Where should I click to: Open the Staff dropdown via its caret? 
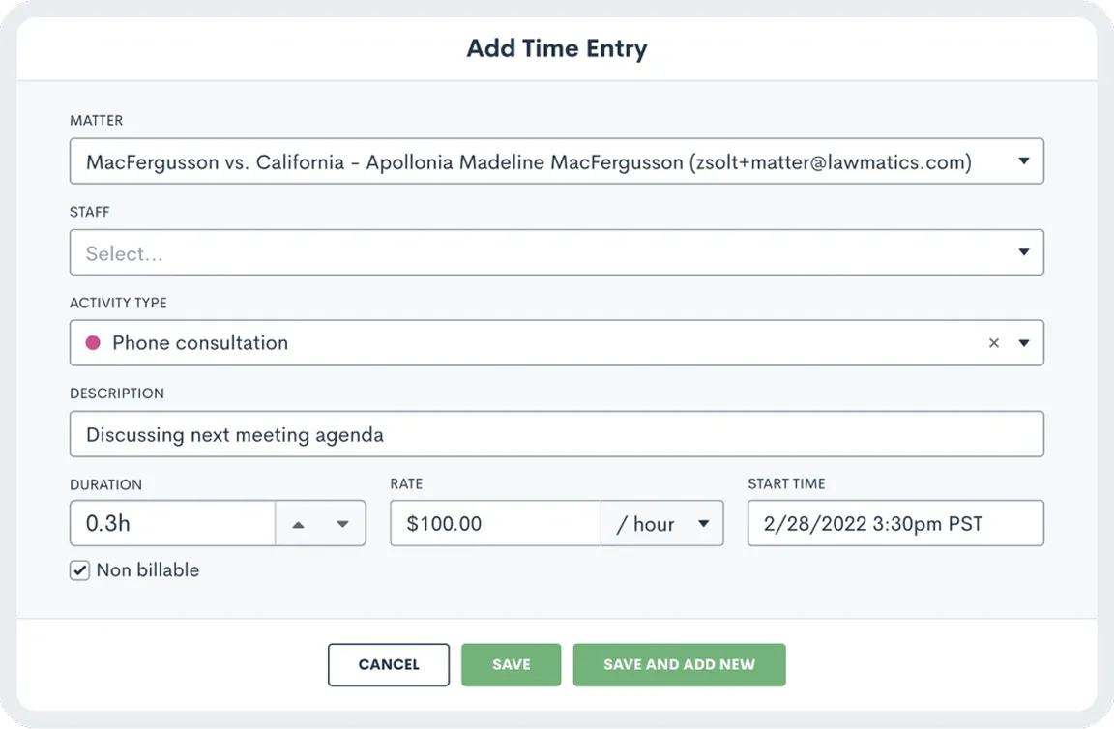(1023, 251)
